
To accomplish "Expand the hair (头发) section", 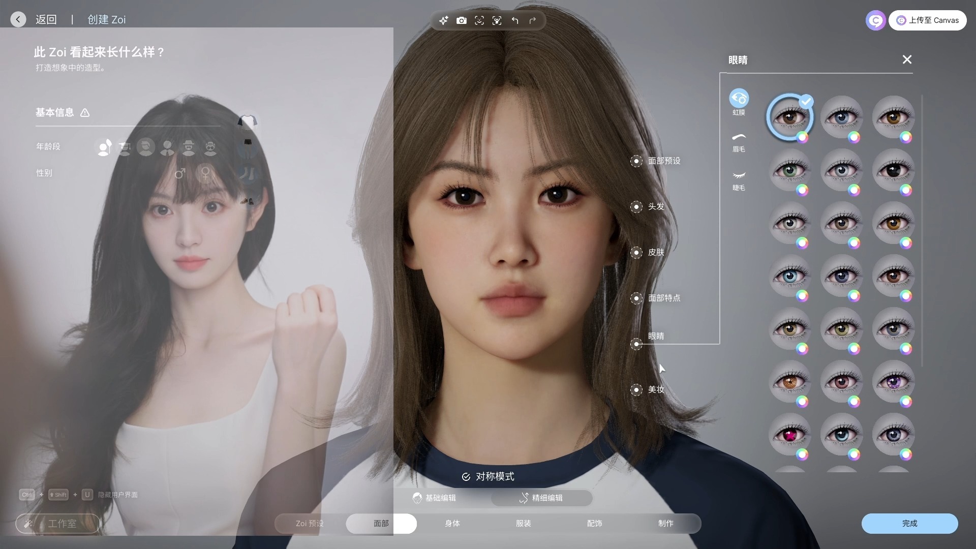I will point(636,207).
